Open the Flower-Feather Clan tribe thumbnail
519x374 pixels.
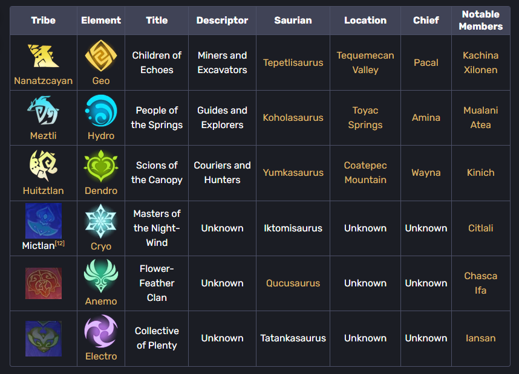(43, 283)
